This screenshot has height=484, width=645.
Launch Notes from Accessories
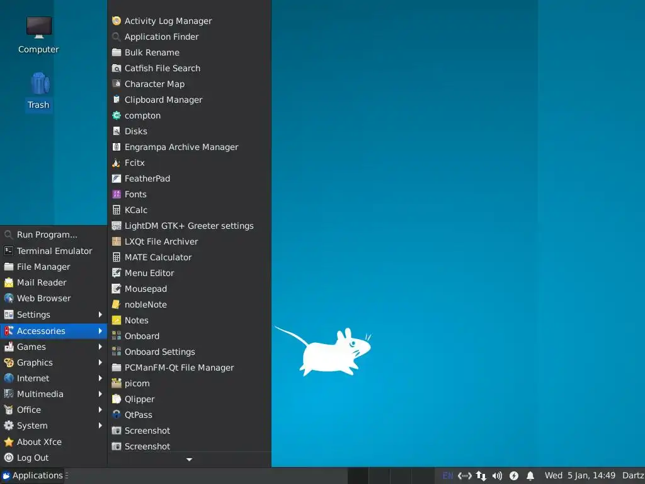[x=189, y=320]
